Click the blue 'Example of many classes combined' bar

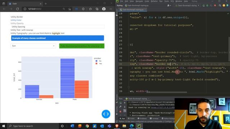57,38
